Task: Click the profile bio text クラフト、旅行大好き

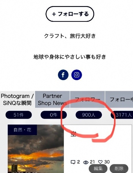Action: (70, 36)
